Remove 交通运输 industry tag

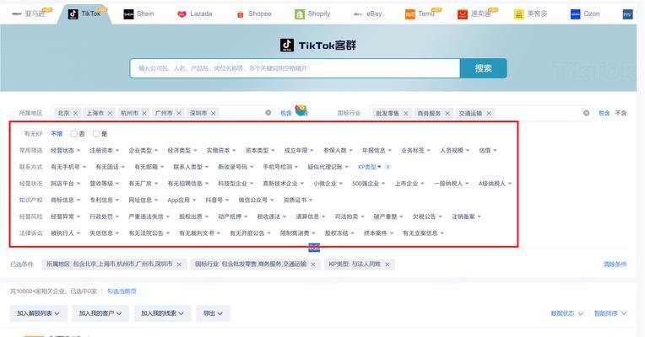point(489,113)
